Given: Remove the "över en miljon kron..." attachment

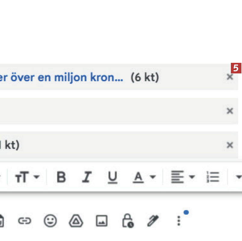Looking at the screenshot, I should coord(230,77).
